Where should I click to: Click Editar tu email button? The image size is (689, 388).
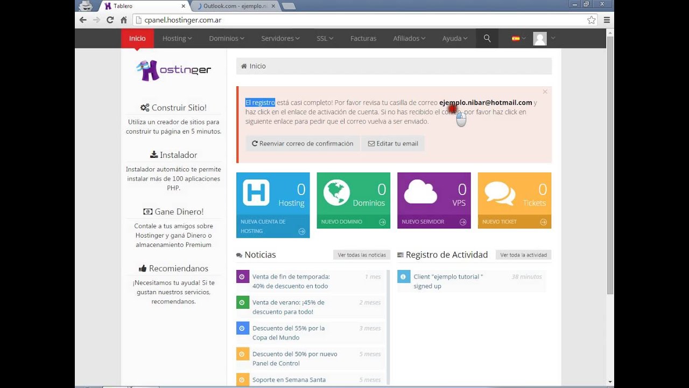click(393, 143)
